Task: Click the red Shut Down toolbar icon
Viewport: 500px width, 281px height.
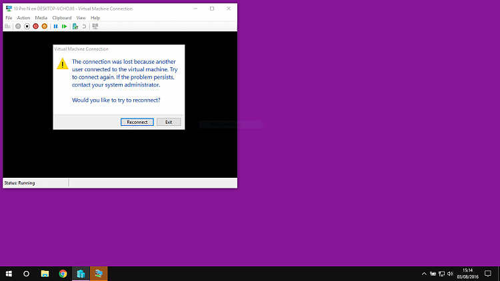Action: 36,27
